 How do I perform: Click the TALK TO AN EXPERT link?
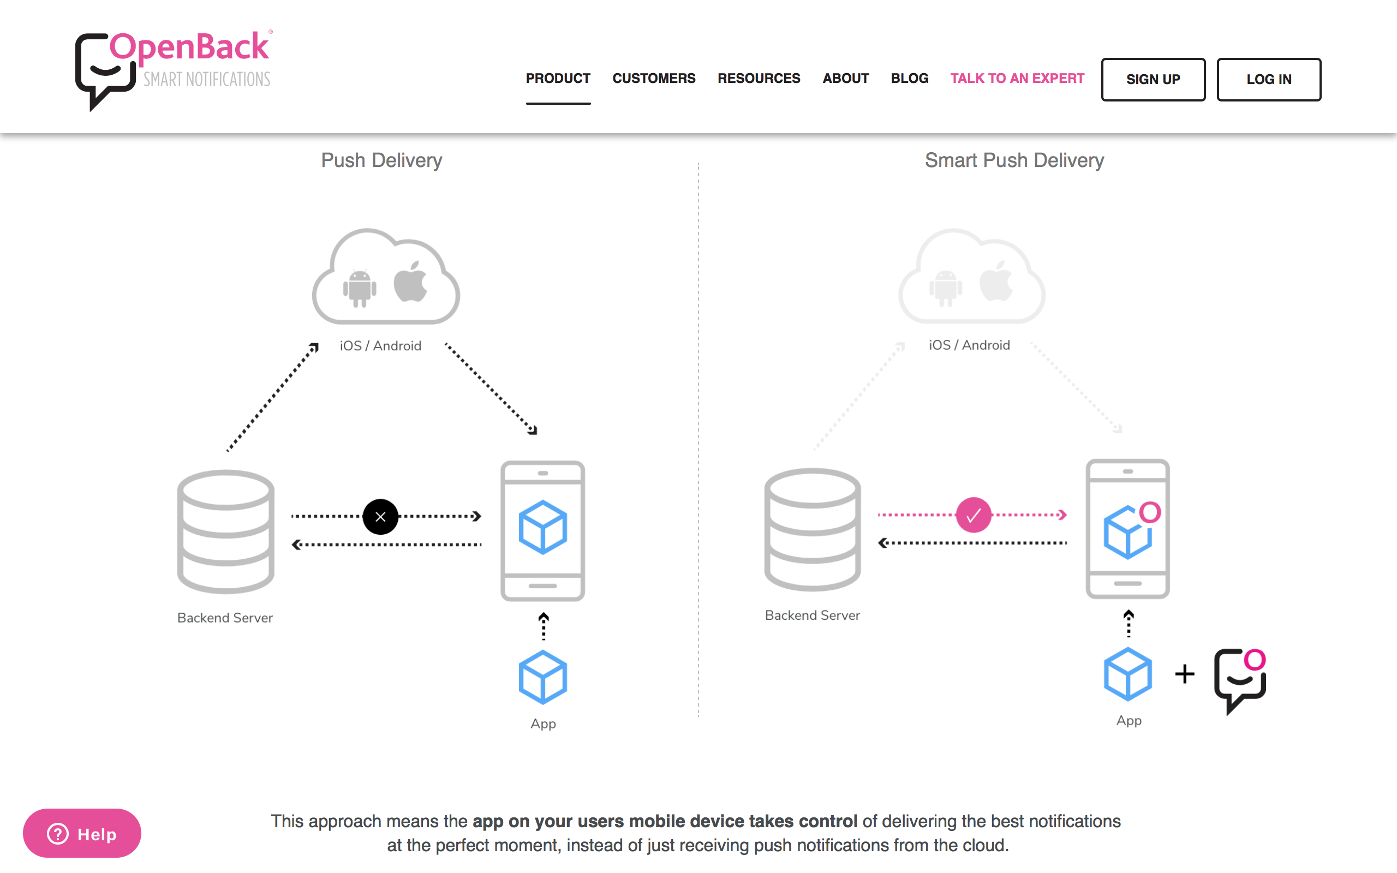(1017, 79)
